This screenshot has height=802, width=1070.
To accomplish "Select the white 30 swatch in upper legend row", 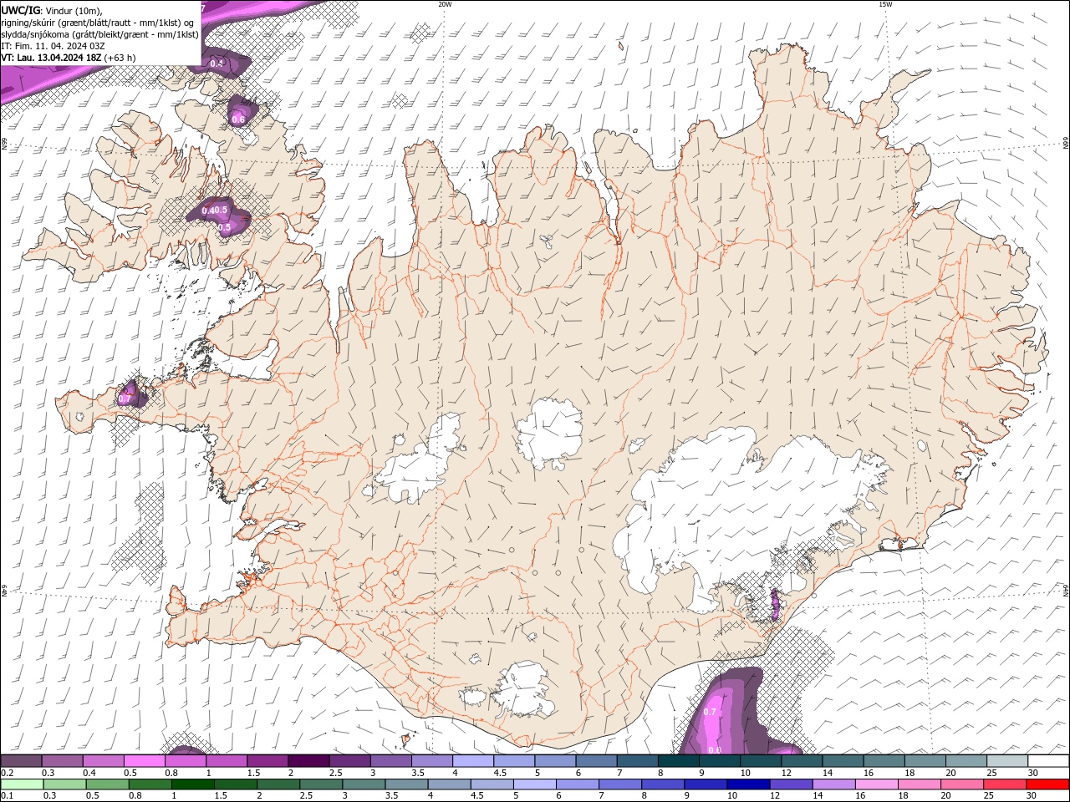I will click(1048, 760).
